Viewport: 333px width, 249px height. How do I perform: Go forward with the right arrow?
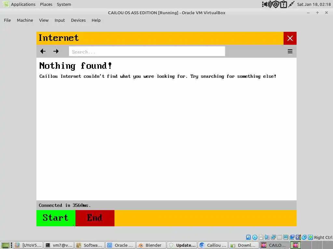click(56, 51)
